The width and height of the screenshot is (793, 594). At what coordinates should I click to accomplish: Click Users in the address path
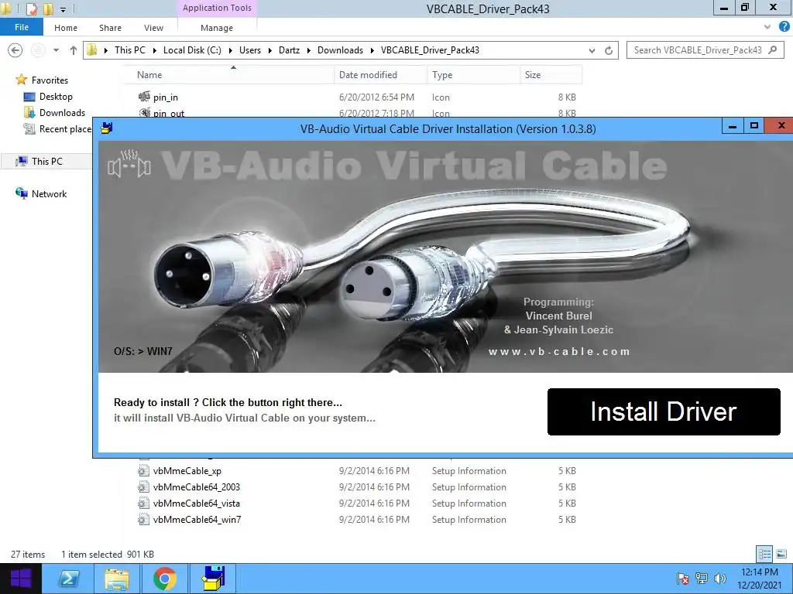pos(250,50)
